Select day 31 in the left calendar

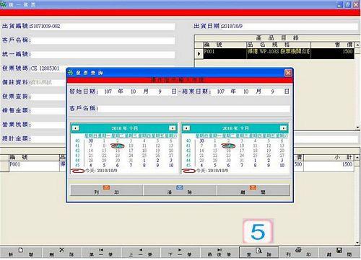[x=131, y=160]
